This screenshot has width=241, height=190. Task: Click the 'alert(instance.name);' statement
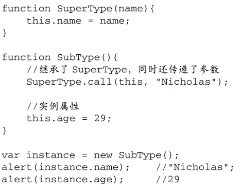tap(65, 167)
